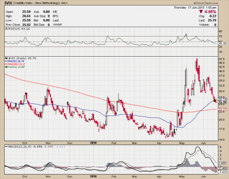Select the red MA(200) 23.17 legend entry
This screenshot has width=229, height=179.
click(15, 64)
